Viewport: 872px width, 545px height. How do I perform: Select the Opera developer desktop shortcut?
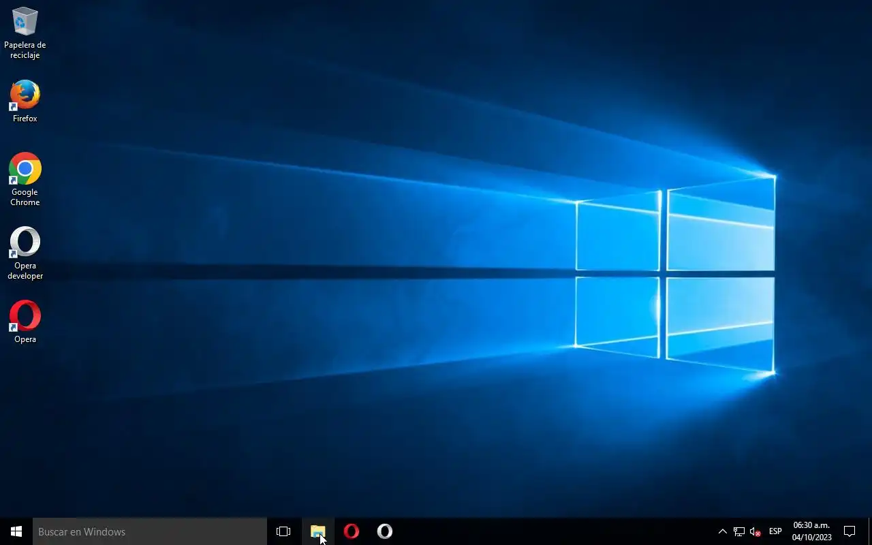25,253
